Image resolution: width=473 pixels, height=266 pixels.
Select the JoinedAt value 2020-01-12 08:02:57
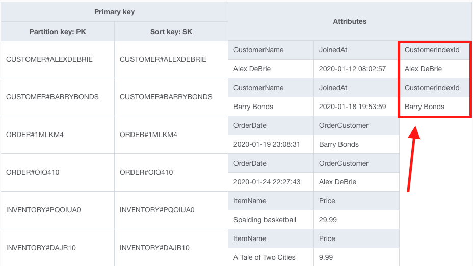(x=352, y=69)
